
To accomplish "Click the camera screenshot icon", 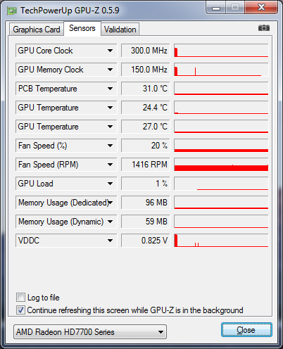I will pos(264,28).
